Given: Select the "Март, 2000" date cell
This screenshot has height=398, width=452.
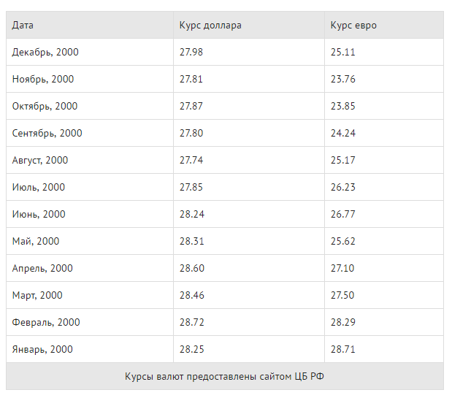Looking at the screenshot, I should (x=37, y=296).
